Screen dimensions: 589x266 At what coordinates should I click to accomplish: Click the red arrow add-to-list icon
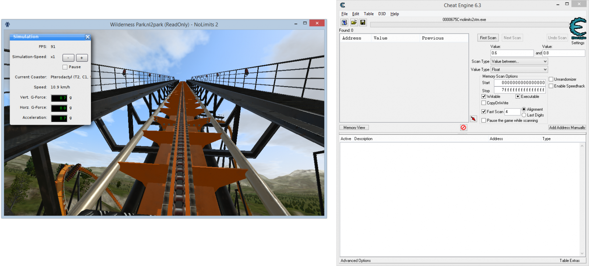473,119
